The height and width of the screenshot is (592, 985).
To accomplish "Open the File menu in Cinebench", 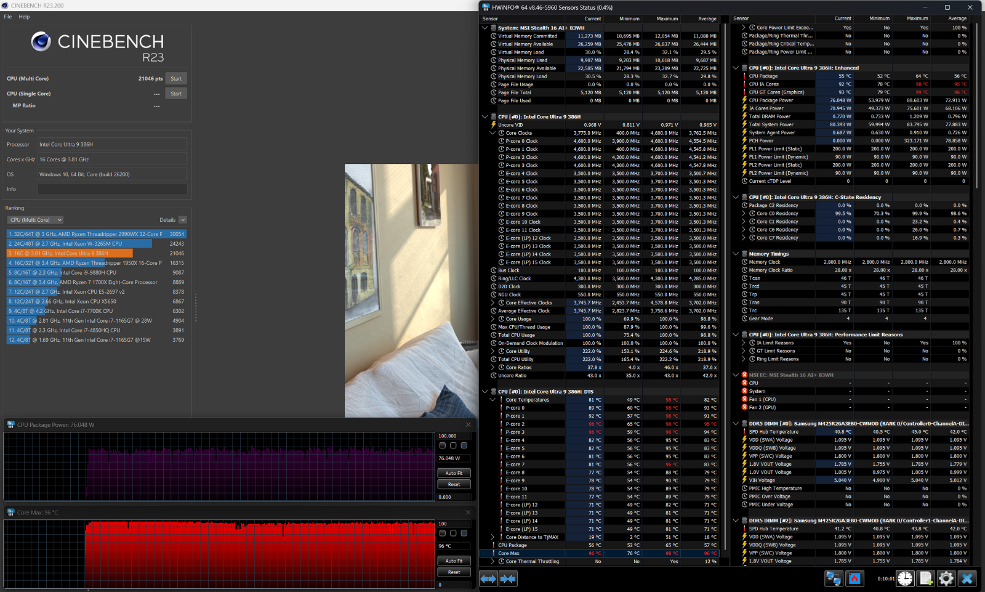I will coord(8,17).
